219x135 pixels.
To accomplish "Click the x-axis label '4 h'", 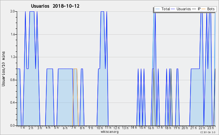I will [x=48, y=128].
